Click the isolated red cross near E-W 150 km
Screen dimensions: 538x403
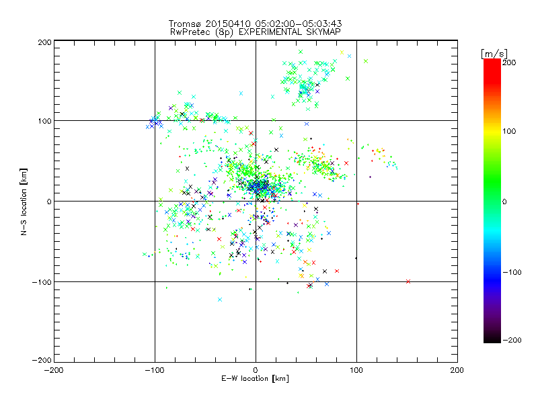point(408,281)
